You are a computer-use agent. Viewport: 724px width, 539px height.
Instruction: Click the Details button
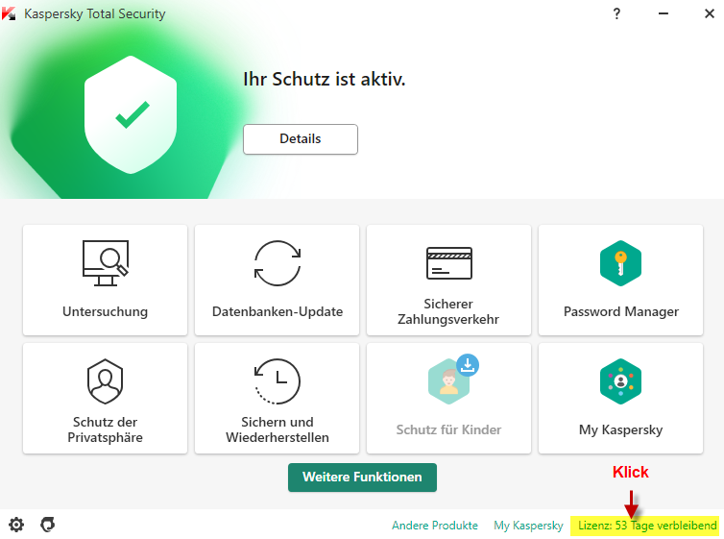(301, 139)
